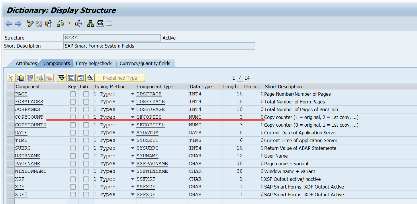
Task: Switch to the Attributes tab
Action: coord(26,63)
